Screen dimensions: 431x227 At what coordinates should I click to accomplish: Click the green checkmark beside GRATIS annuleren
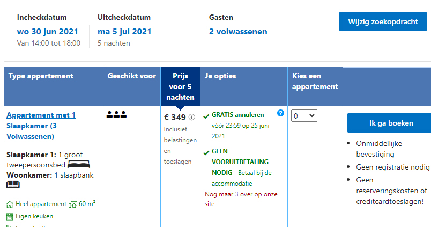tap(206, 115)
